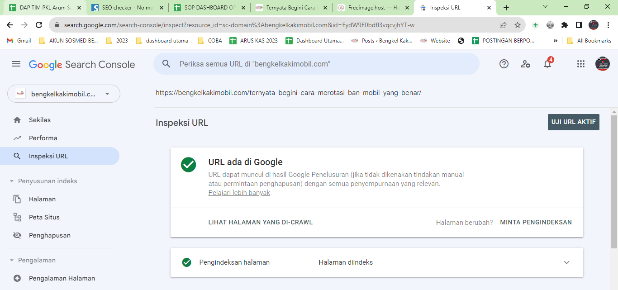Viewport: 618px width, 290px height.
Task: Collapse Penyusunan indeks section
Action: click(x=12, y=181)
